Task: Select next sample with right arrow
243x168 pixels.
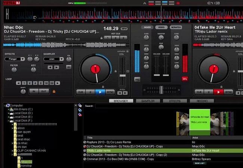Action: tap(56, 67)
